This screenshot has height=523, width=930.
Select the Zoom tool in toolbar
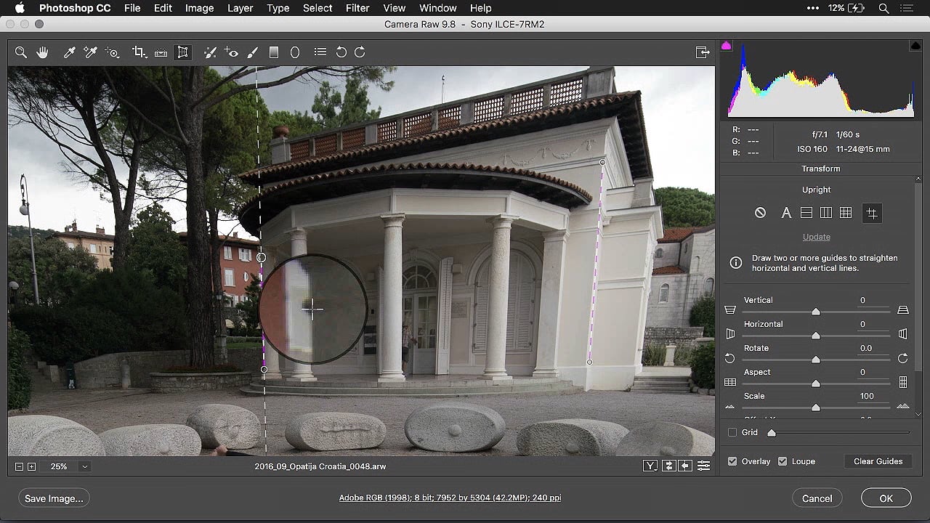click(21, 52)
